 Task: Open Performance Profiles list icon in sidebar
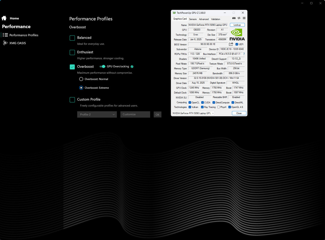(5, 35)
